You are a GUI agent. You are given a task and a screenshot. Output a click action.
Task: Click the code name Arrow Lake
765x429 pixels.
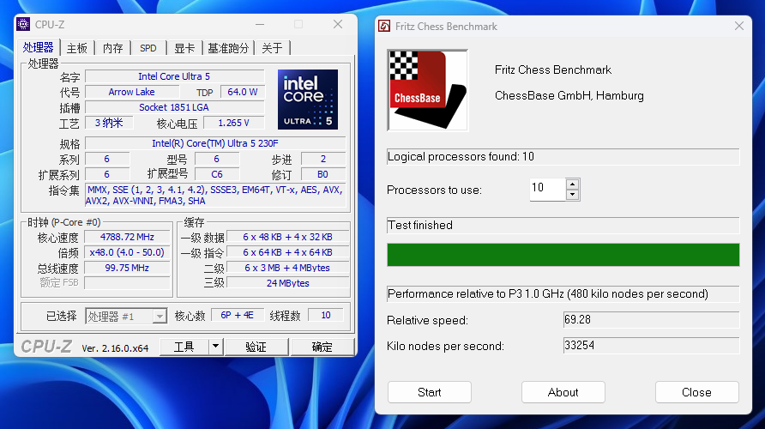132,92
